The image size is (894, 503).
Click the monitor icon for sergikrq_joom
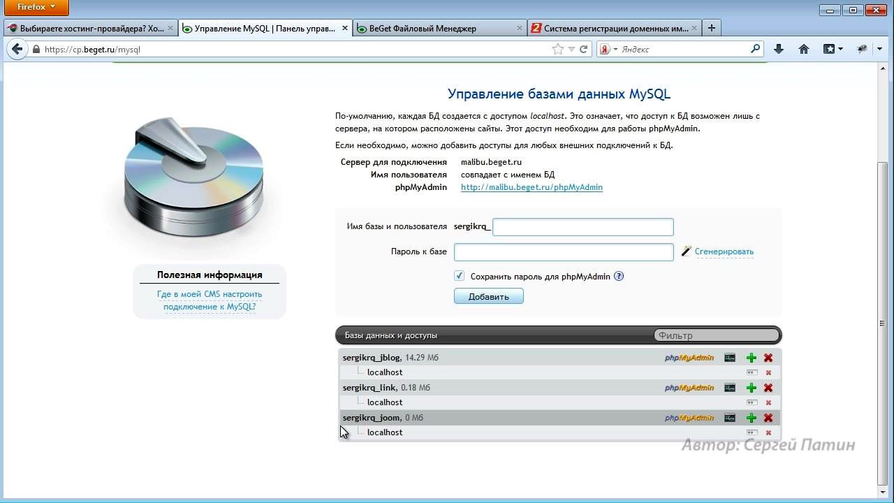[x=730, y=418]
